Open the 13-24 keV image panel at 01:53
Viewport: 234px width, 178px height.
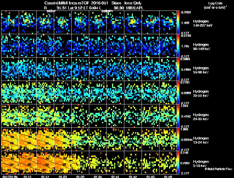coord(151,139)
